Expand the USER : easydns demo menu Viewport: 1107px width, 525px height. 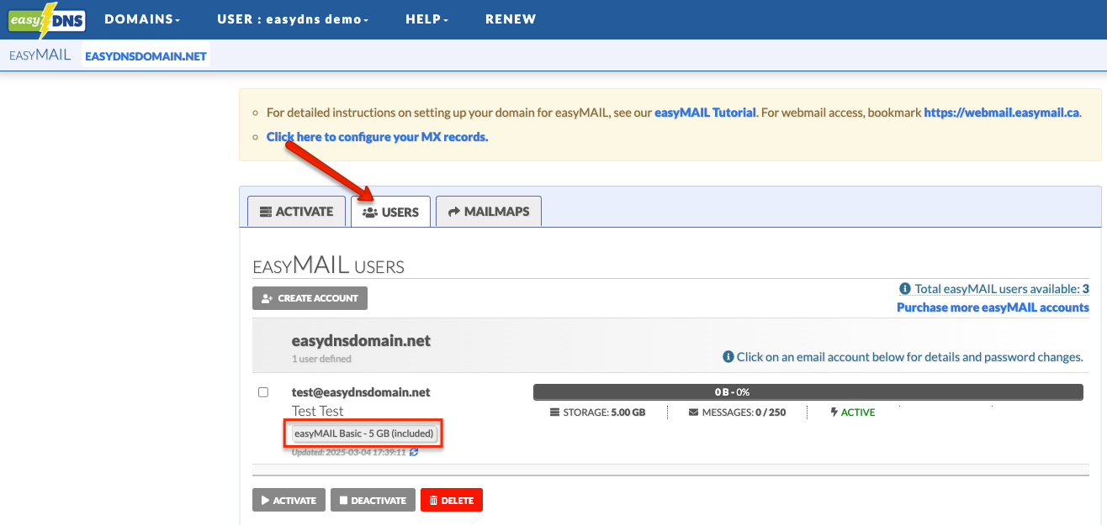(293, 19)
